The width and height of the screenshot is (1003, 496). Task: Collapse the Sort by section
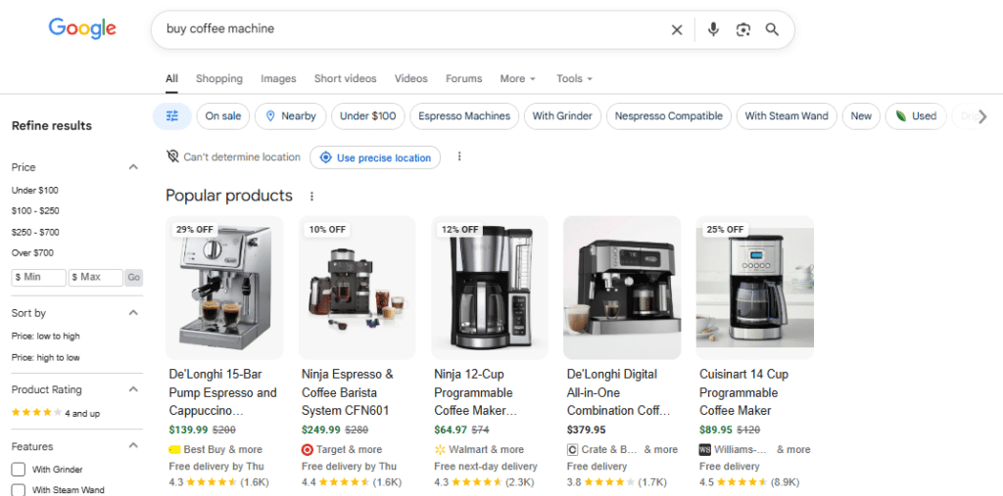(x=133, y=313)
